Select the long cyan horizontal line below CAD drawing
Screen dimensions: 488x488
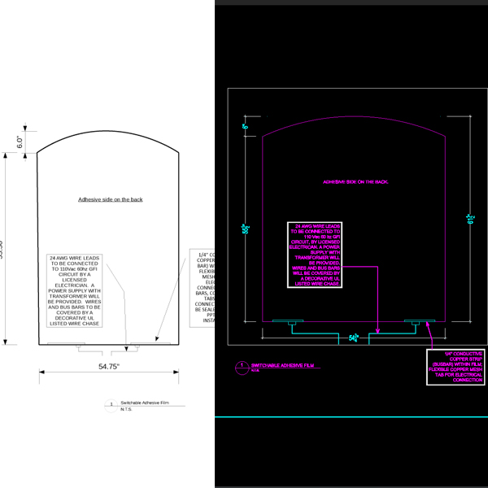coord(351,416)
